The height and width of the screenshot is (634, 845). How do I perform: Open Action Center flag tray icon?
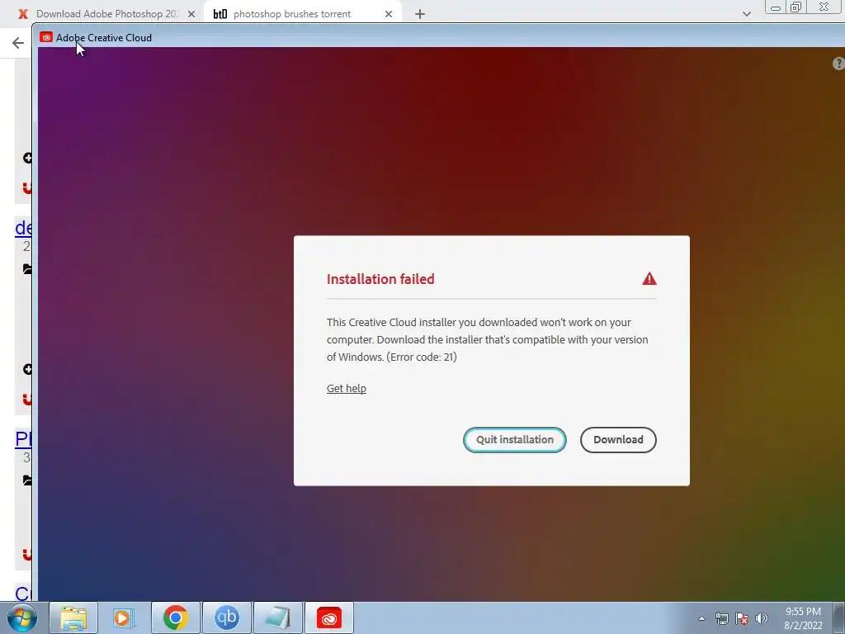click(x=742, y=618)
